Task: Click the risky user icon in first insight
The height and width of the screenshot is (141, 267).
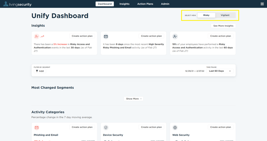Action: tap(36, 36)
